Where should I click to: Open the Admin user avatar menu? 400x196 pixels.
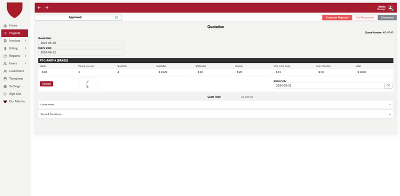pos(390,7)
